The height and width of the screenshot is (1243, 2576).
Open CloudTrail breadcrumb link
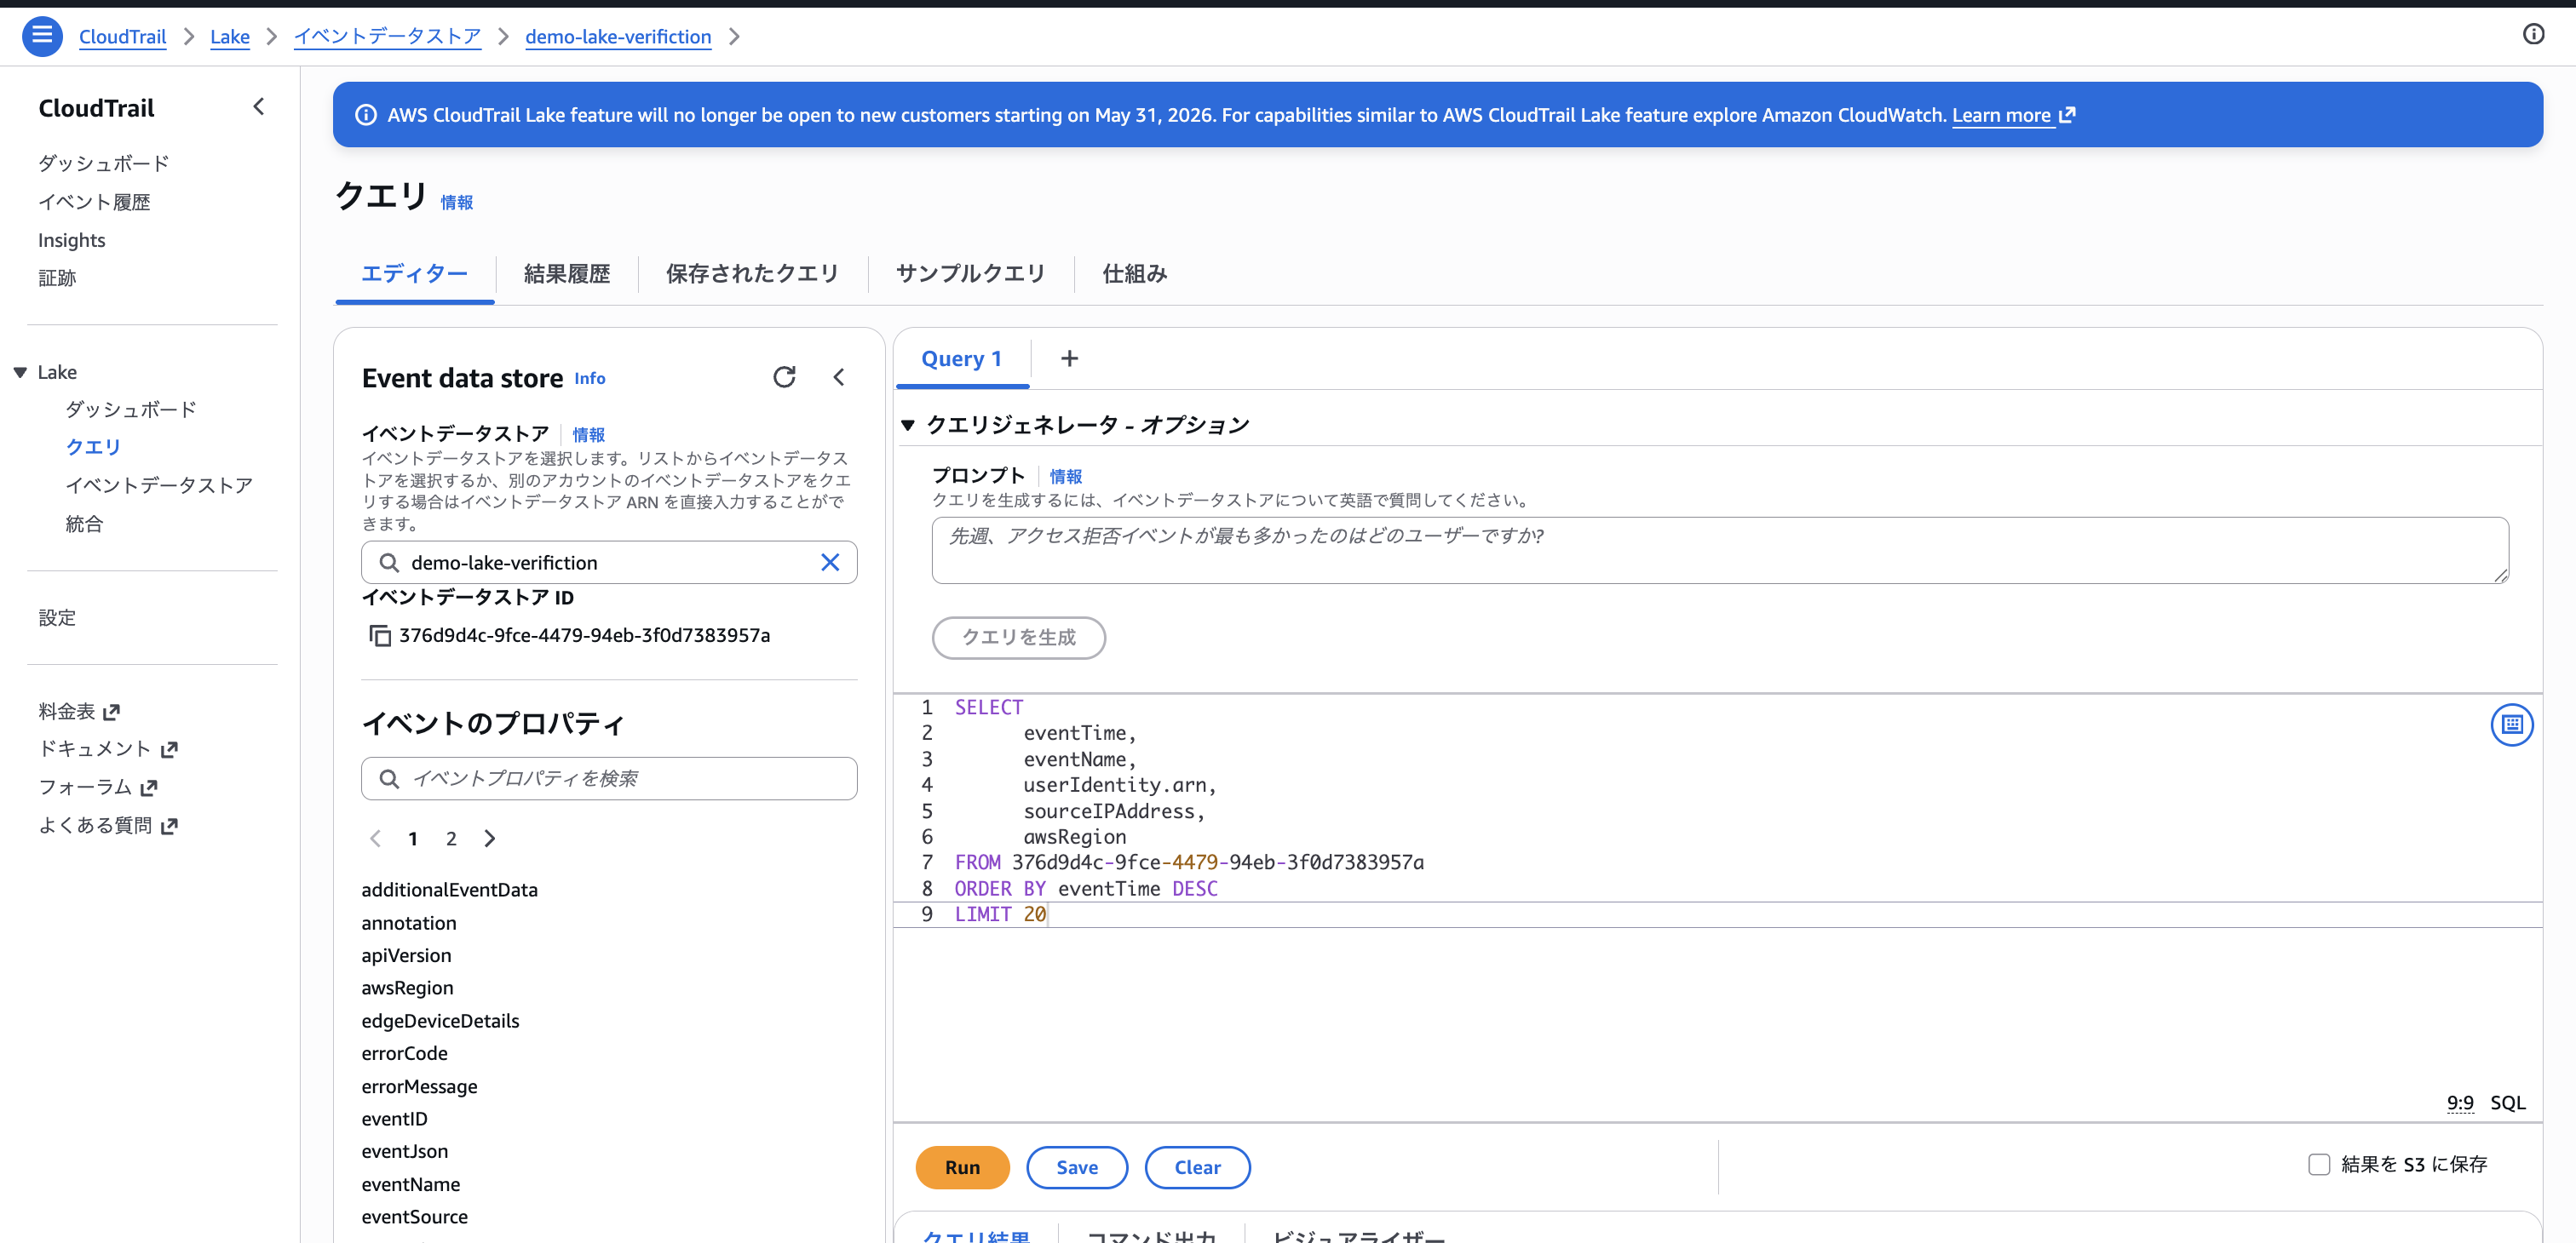click(x=122, y=36)
